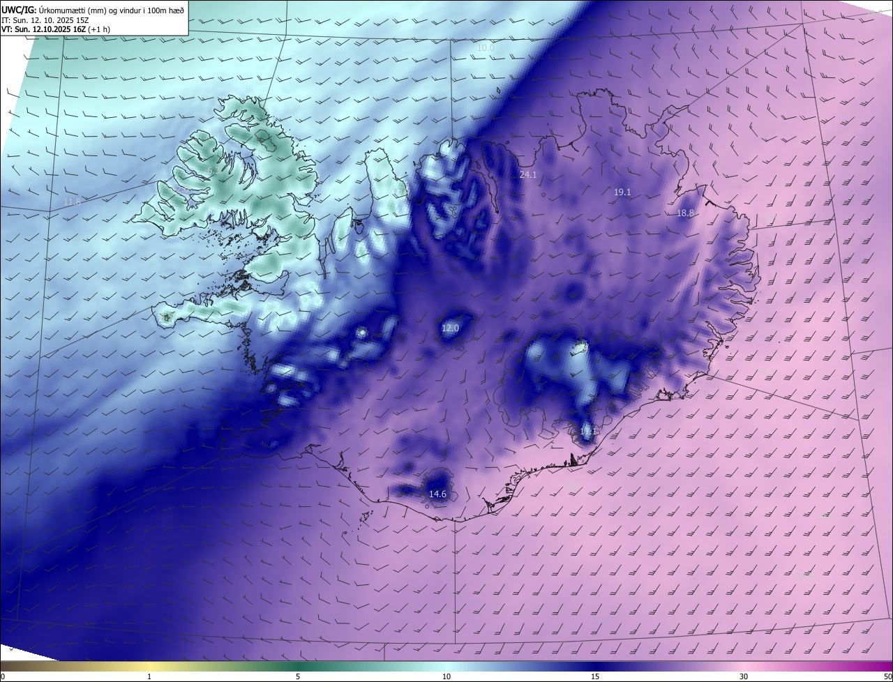Viewport: 893px width, 682px height.
Task: Click the 10.0 value label at the map top
Action: [486, 47]
